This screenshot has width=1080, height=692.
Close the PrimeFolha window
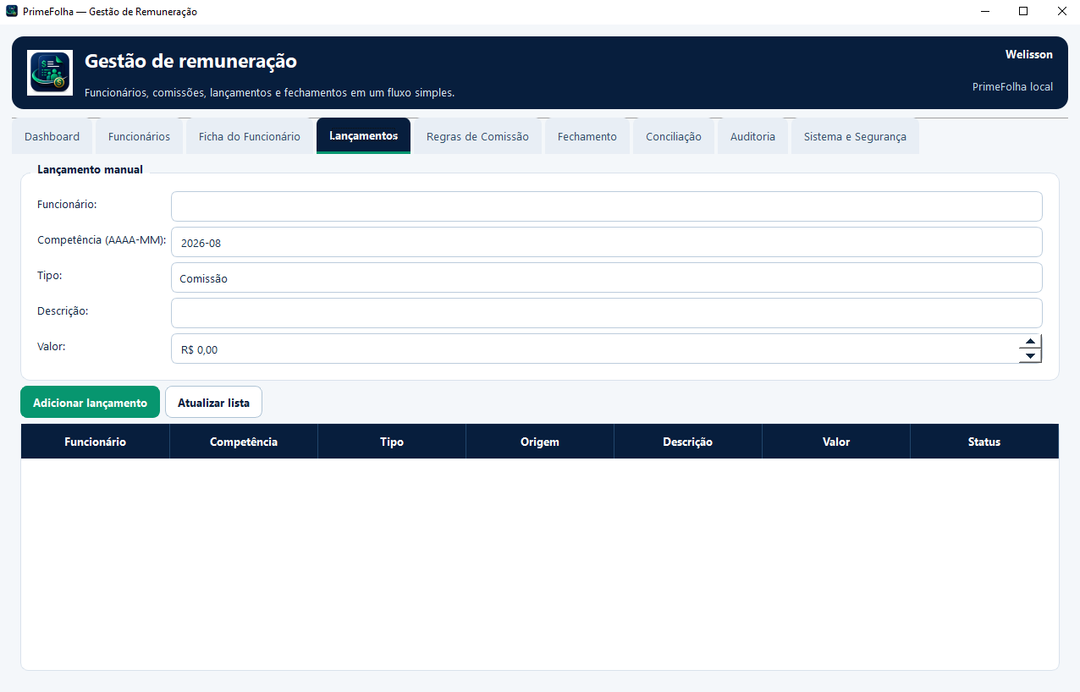click(x=1061, y=12)
